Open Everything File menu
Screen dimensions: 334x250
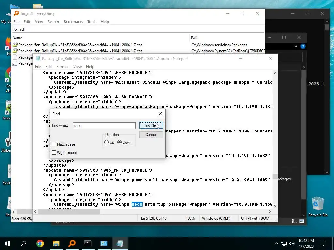(16, 22)
